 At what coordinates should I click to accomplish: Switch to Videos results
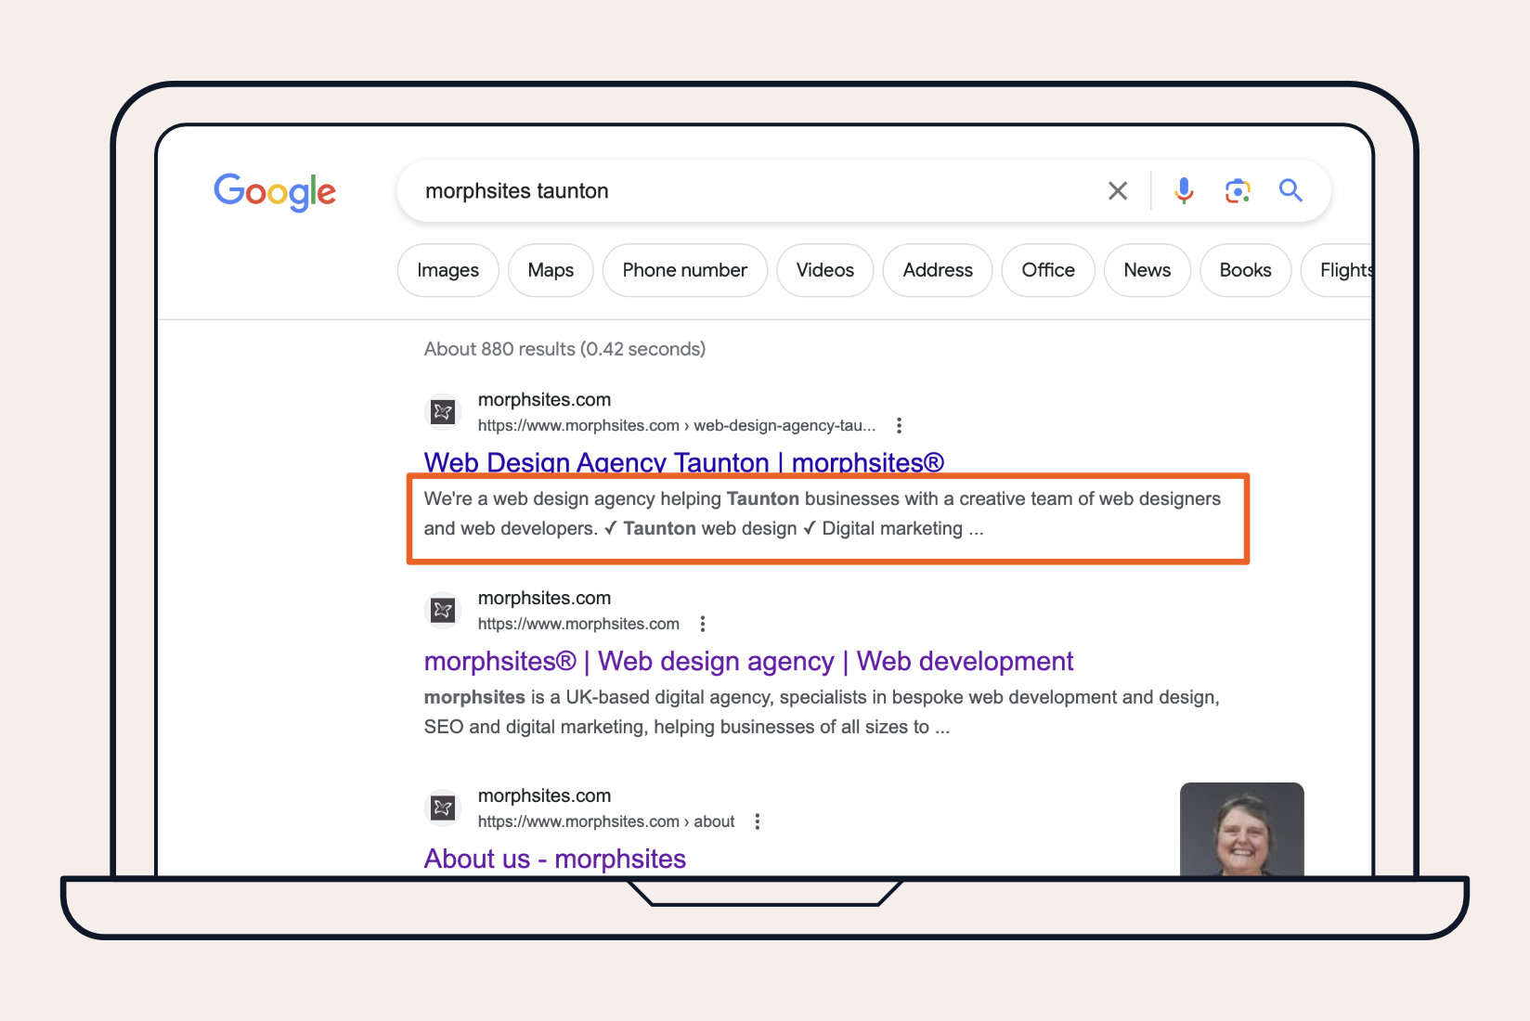point(825,270)
